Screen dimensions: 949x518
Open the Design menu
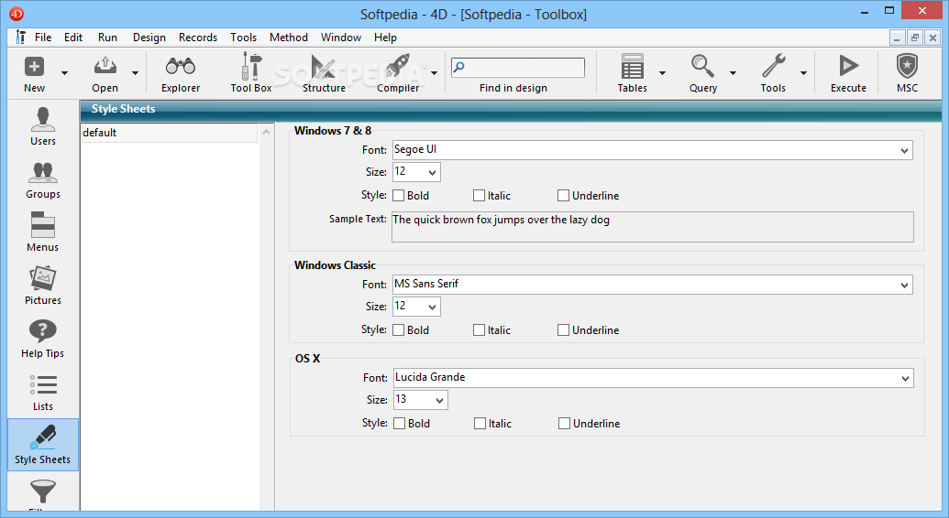pyautogui.click(x=149, y=38)
